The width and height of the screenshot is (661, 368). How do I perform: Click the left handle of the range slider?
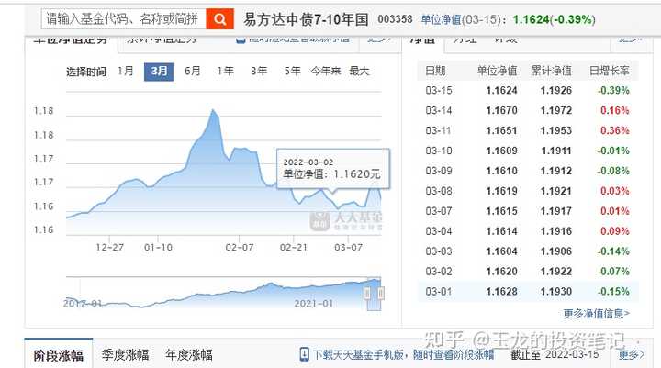click(x=367, y=293)
